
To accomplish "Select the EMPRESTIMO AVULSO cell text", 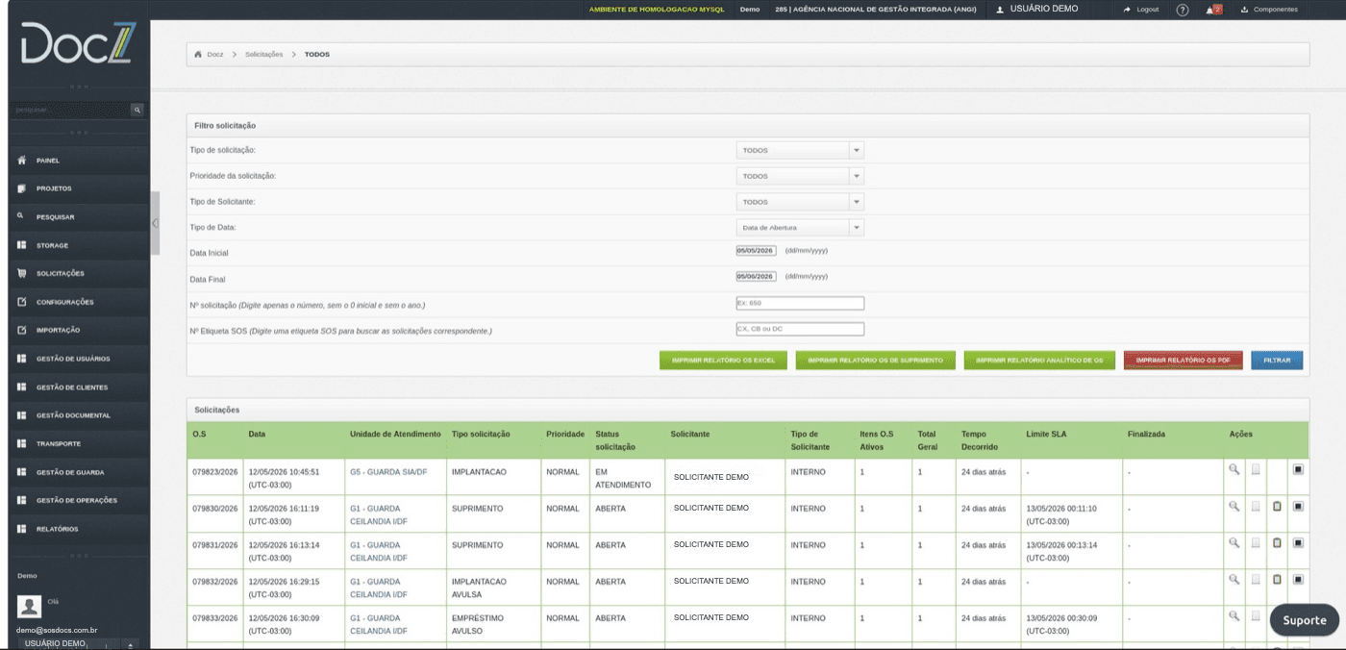I will click(480, 624).
